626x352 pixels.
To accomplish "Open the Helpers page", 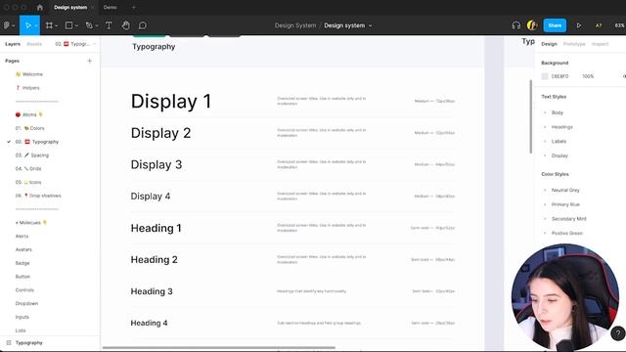I will coord(27,88).
